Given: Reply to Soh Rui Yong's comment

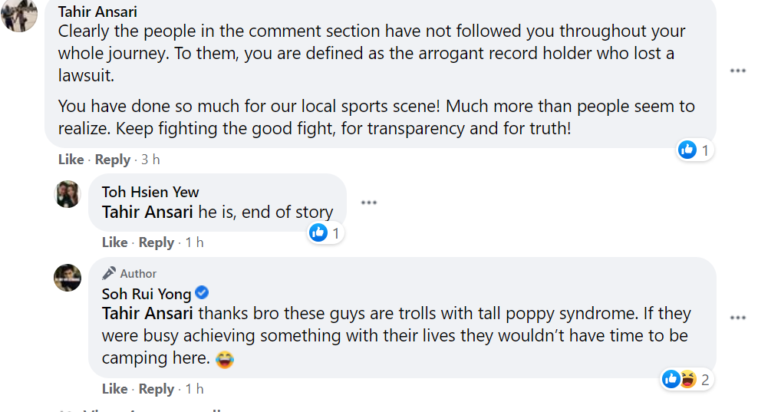Looking at the screenshot, I should pos(157,389).
